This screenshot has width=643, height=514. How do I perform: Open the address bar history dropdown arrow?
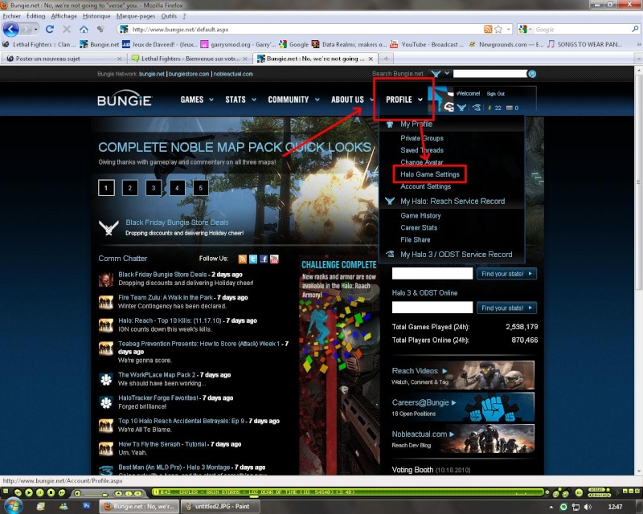(x=509, y=29)
